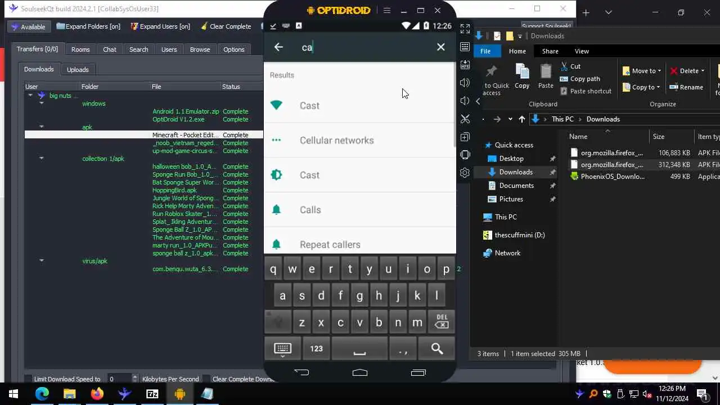Click OptiDroid volume down speaker icon

point(465,101)
